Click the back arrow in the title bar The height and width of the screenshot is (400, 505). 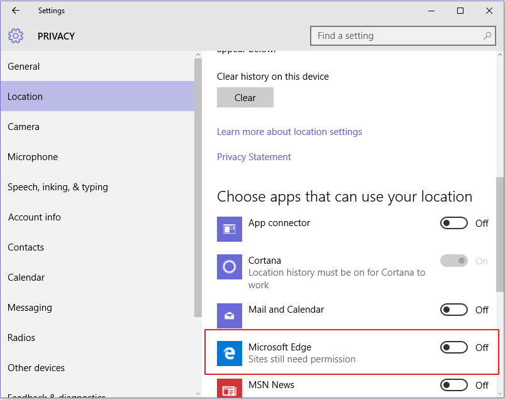pos(15,10)
